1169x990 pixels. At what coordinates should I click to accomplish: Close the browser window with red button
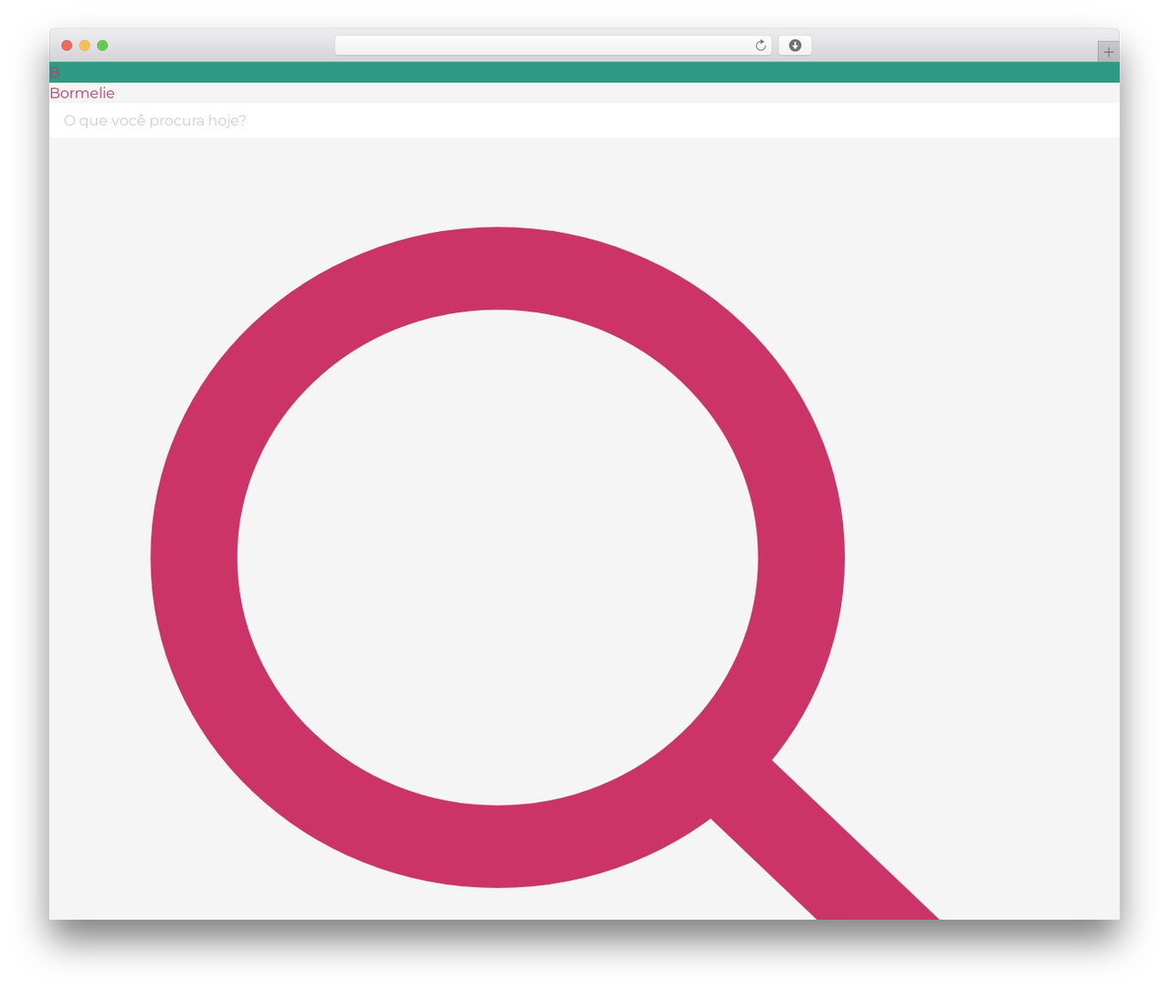67,46
